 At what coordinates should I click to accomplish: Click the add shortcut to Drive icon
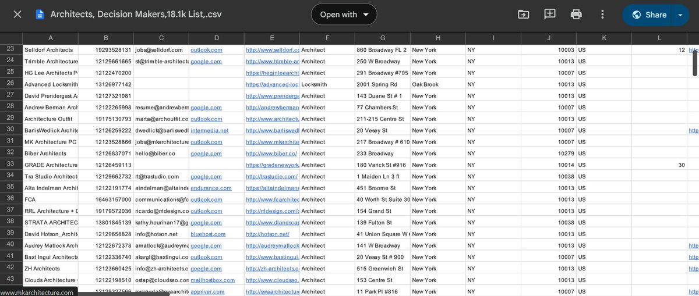(523, 15)
